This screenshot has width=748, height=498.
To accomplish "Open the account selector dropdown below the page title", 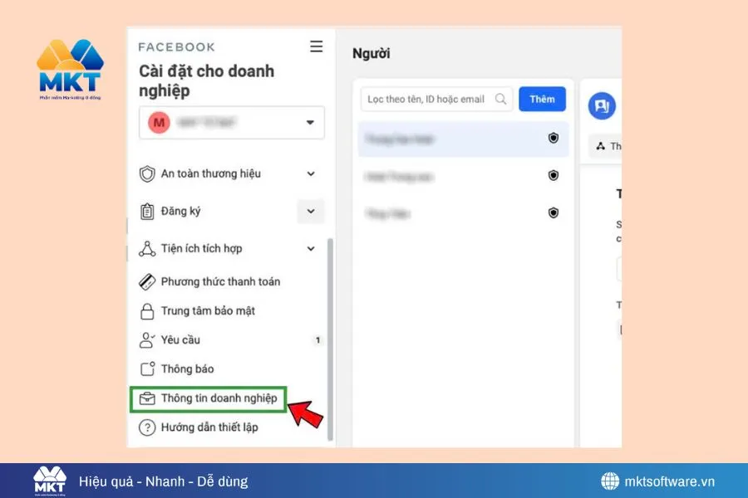I will (231, 122).
